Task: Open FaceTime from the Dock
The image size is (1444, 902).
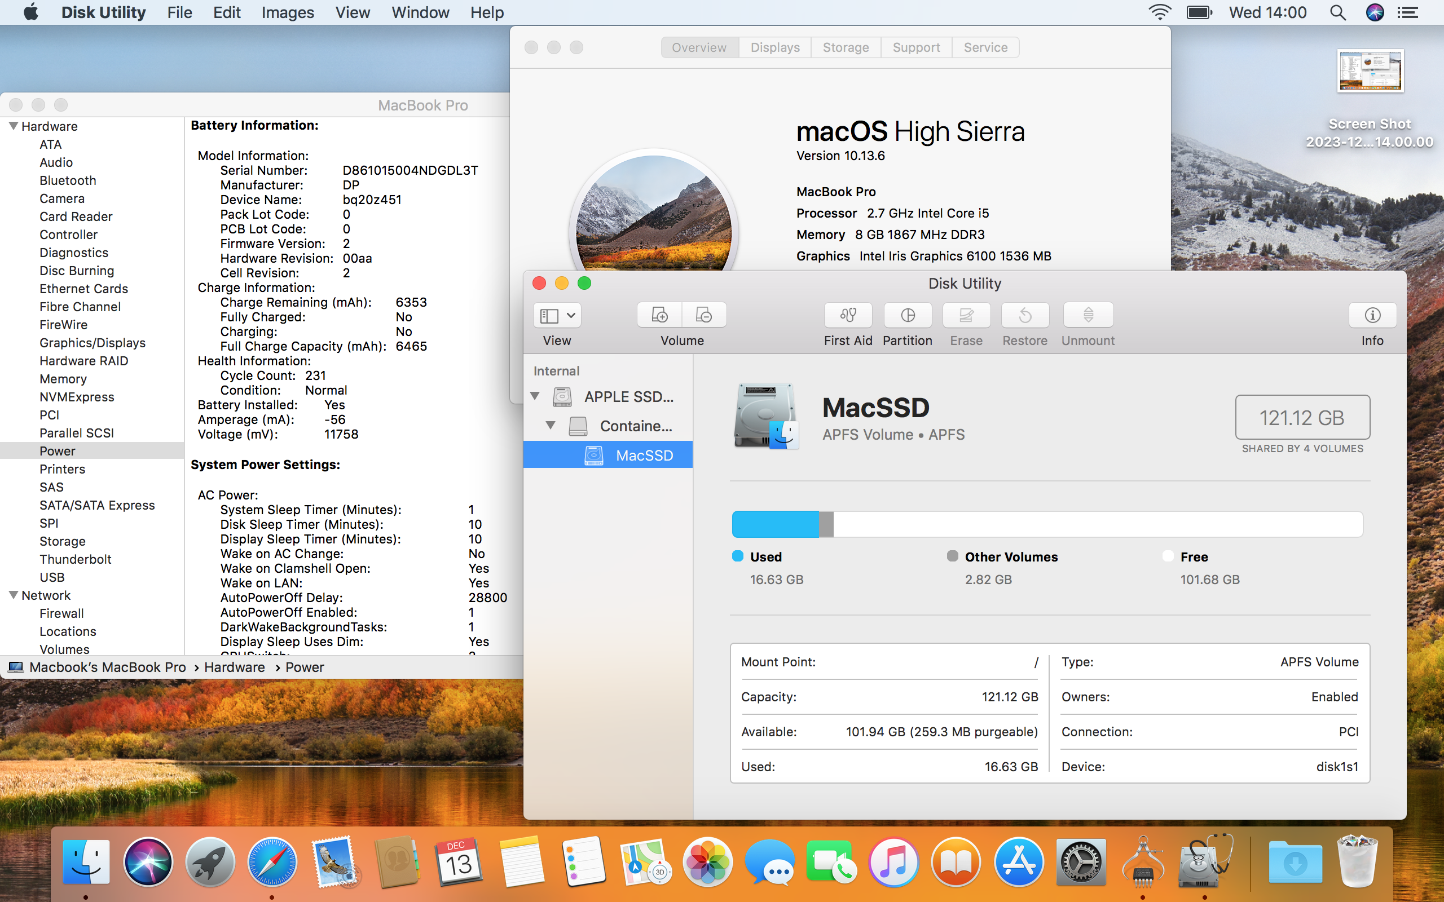Action: point(831,862)
